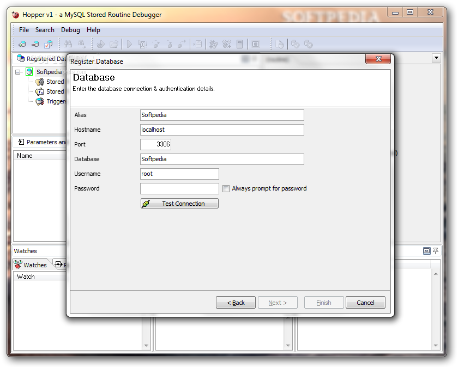Click the commit database checkmark icon

coord(296,44)
